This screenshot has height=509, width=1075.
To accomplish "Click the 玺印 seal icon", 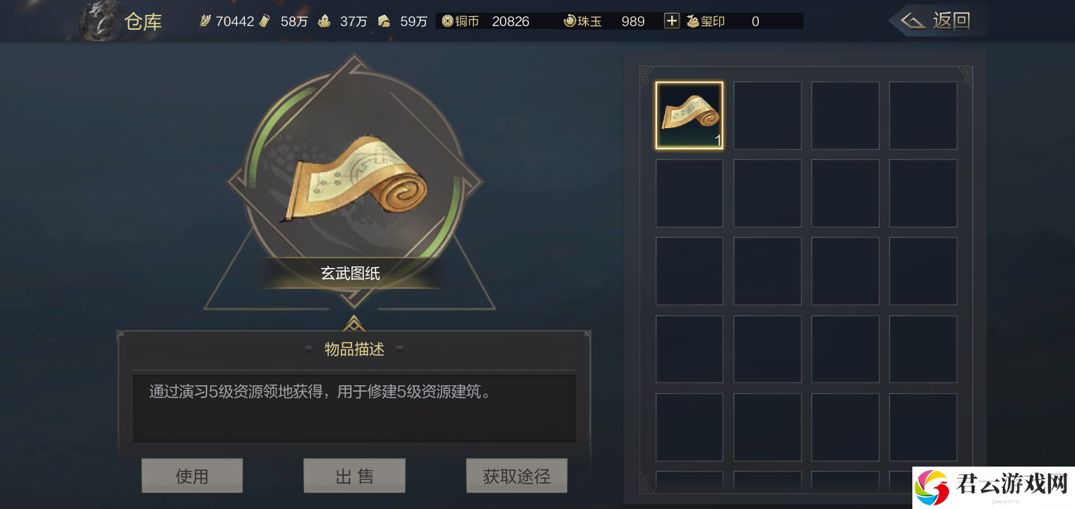I will tap(692, 21).
